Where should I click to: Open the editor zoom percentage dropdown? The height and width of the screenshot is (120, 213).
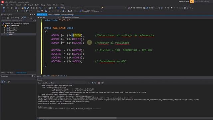click(43, 77)
